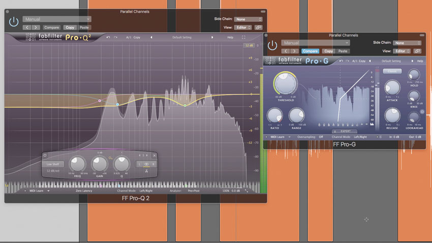Image resolution: width=432 pixels, height=243 pixels.
Task: Click Copy button in Pro-Q 2 header
Action: pyautogui.click(x=70, y=27)
